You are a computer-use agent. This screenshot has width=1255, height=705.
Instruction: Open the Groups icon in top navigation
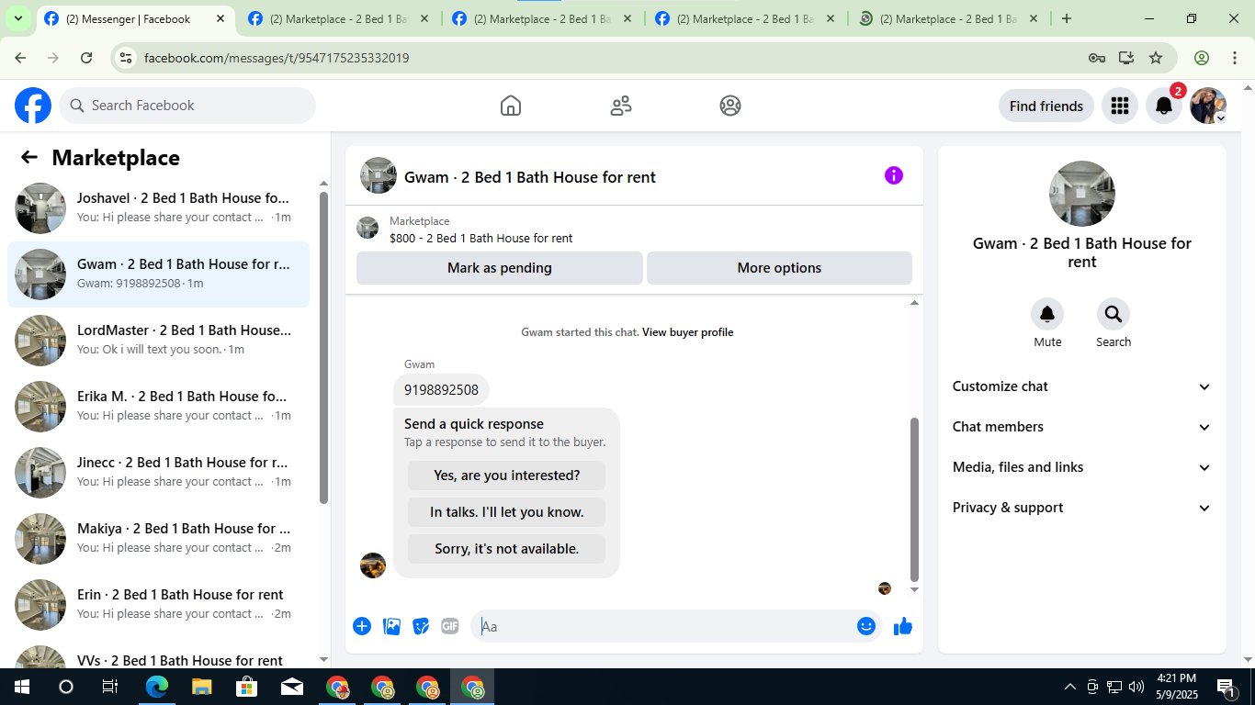tap(730, 106)
